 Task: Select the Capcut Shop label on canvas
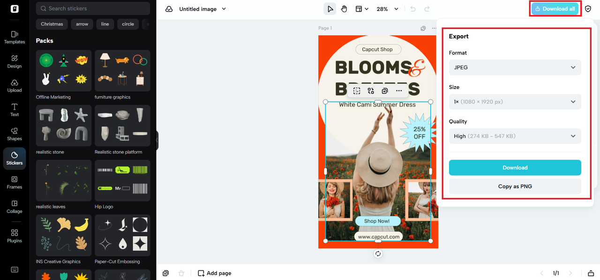377,49
